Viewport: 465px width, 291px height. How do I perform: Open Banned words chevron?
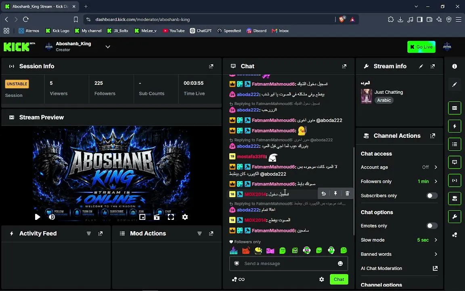click(x=436, y=254)
